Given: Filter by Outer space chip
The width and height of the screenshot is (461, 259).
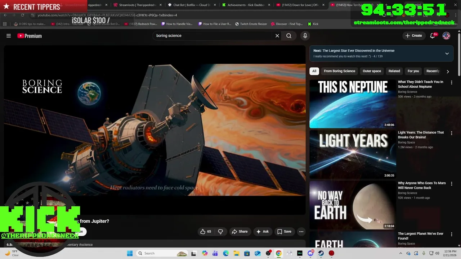Looking at the screenshot, I should pyautogui.click(x=372, y=71).
